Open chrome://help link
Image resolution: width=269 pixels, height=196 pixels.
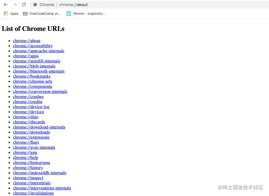25,158
